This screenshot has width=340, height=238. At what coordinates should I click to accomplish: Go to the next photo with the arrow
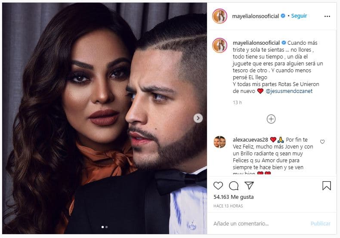click(198, 118)
